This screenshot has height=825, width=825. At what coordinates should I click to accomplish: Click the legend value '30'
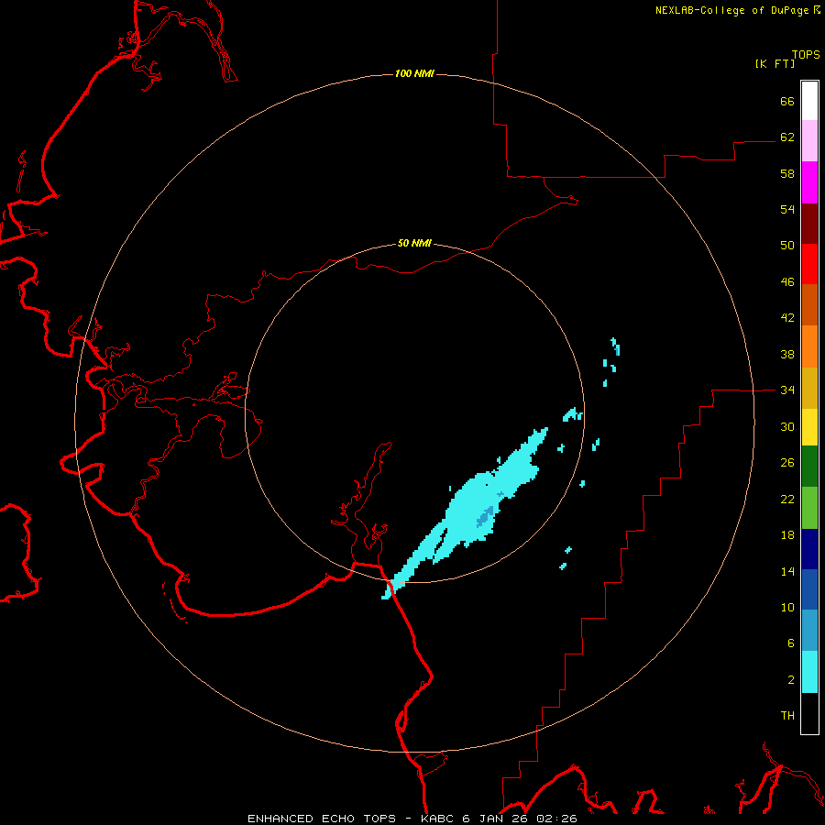(787, 426)
